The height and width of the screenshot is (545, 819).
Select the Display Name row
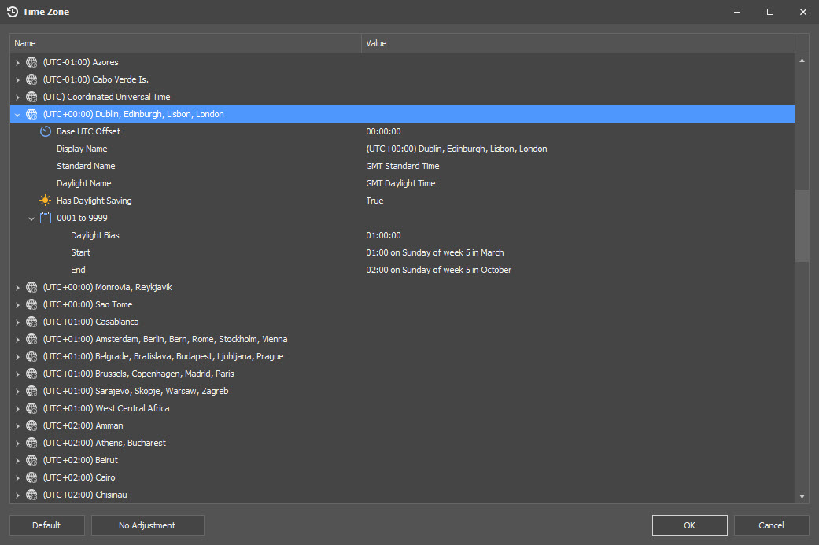tap(403, 149)
